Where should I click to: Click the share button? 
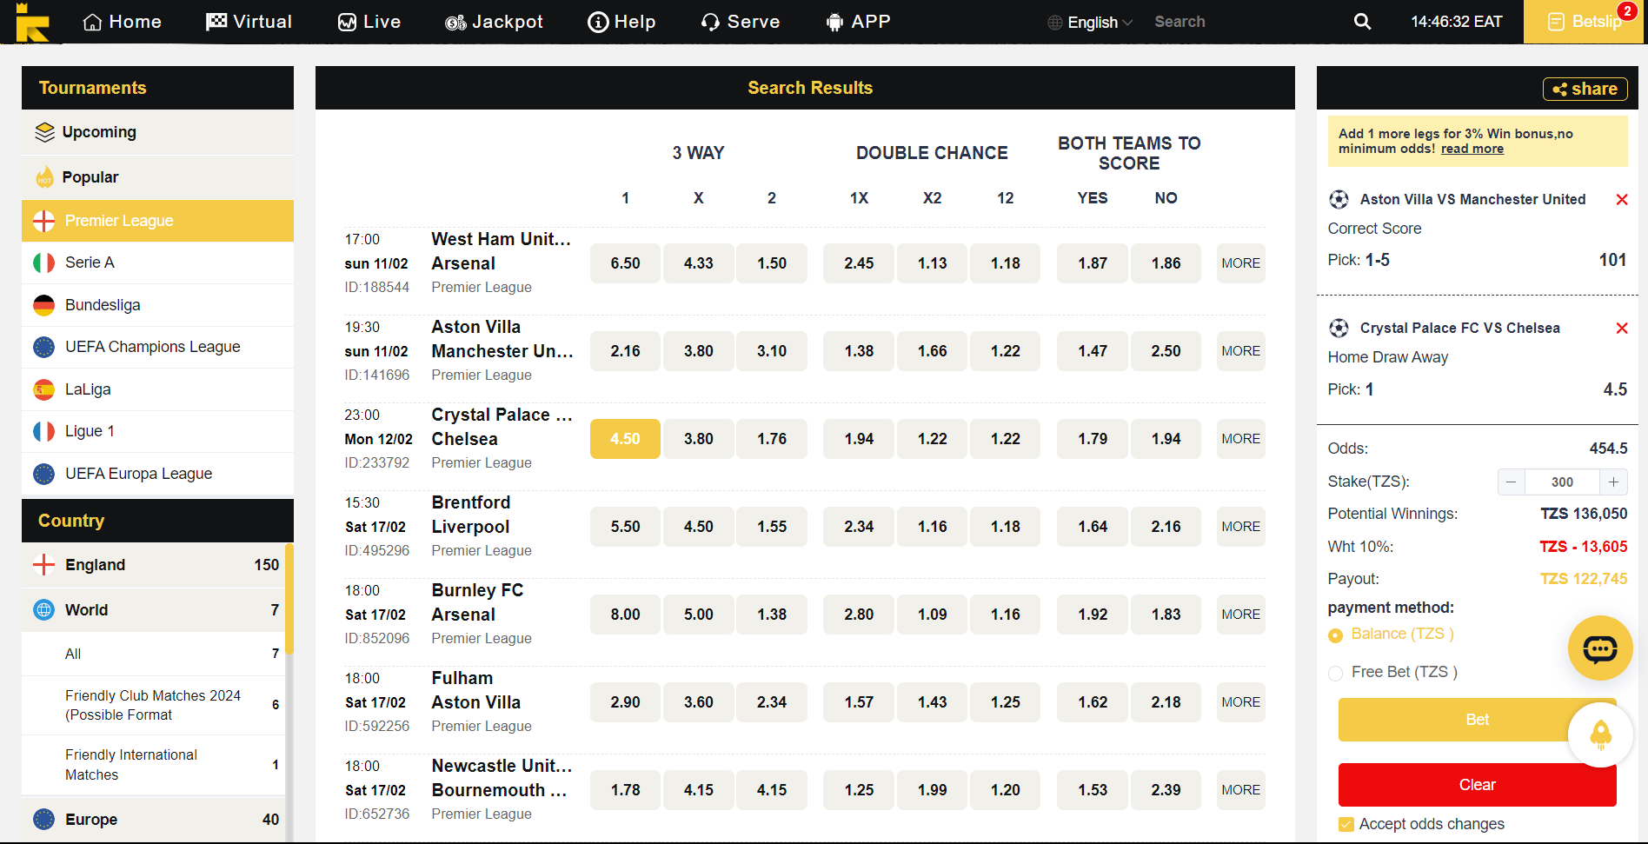click(1585, 89)
